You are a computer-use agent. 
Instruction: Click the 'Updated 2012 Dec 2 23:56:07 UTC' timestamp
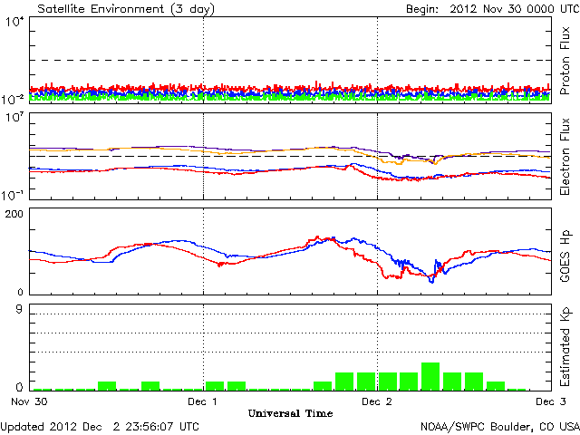point(100,427)
